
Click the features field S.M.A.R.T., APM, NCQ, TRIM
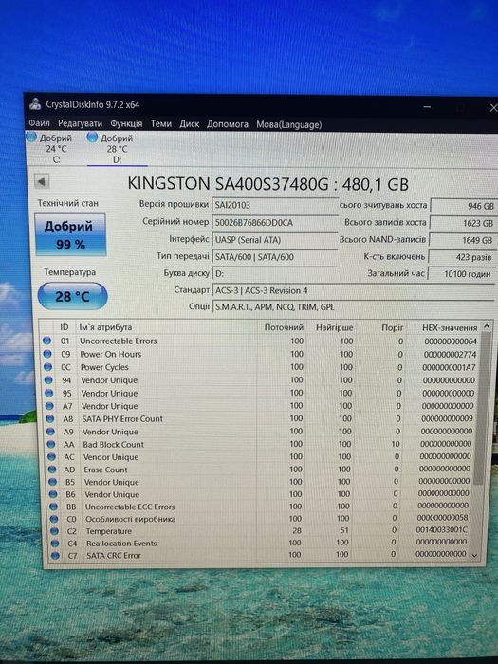point(353,307)
